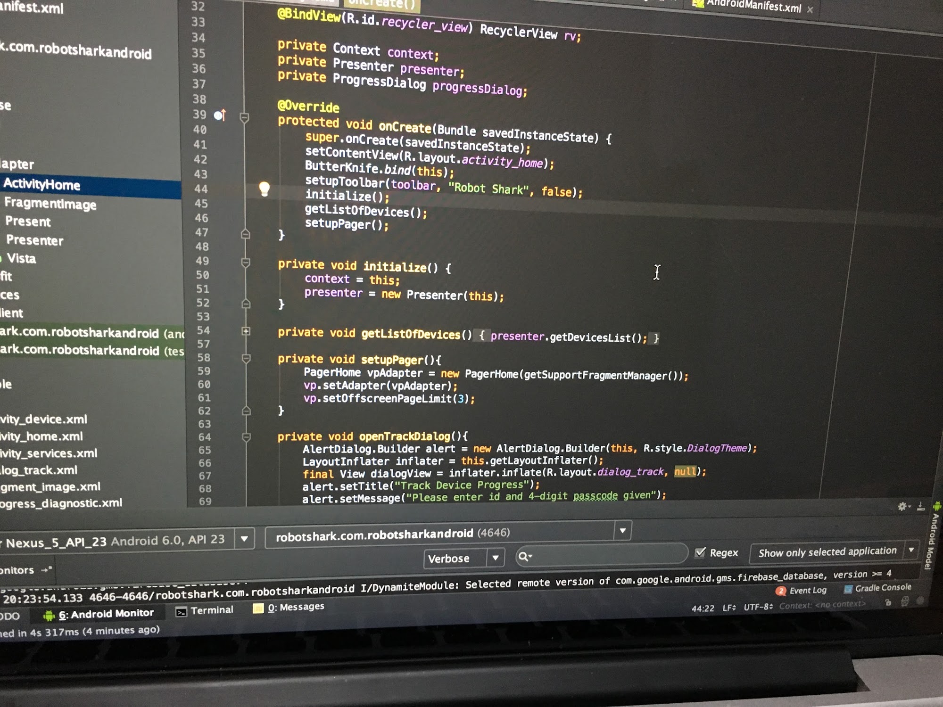The image size is (943, 707).
Task: Click the hide panel download-arrow icon
Action: (x=921, y=507)
